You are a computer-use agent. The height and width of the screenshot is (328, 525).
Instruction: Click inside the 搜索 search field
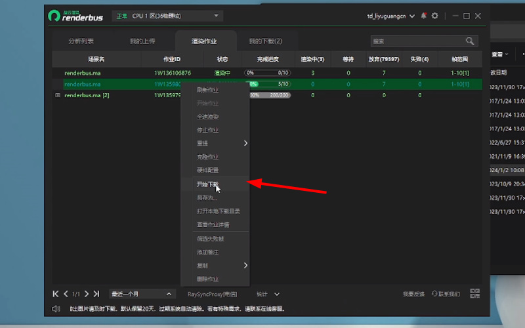click(x=417, y=41)
